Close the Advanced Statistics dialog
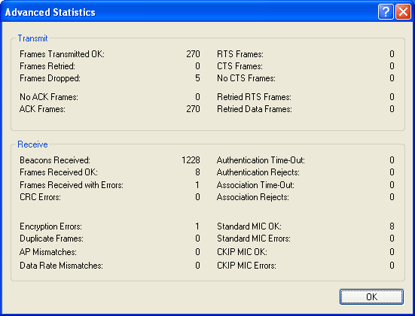The height and width of the screenshot is (316, 415). pyautogui.click(x=403, y=12)
